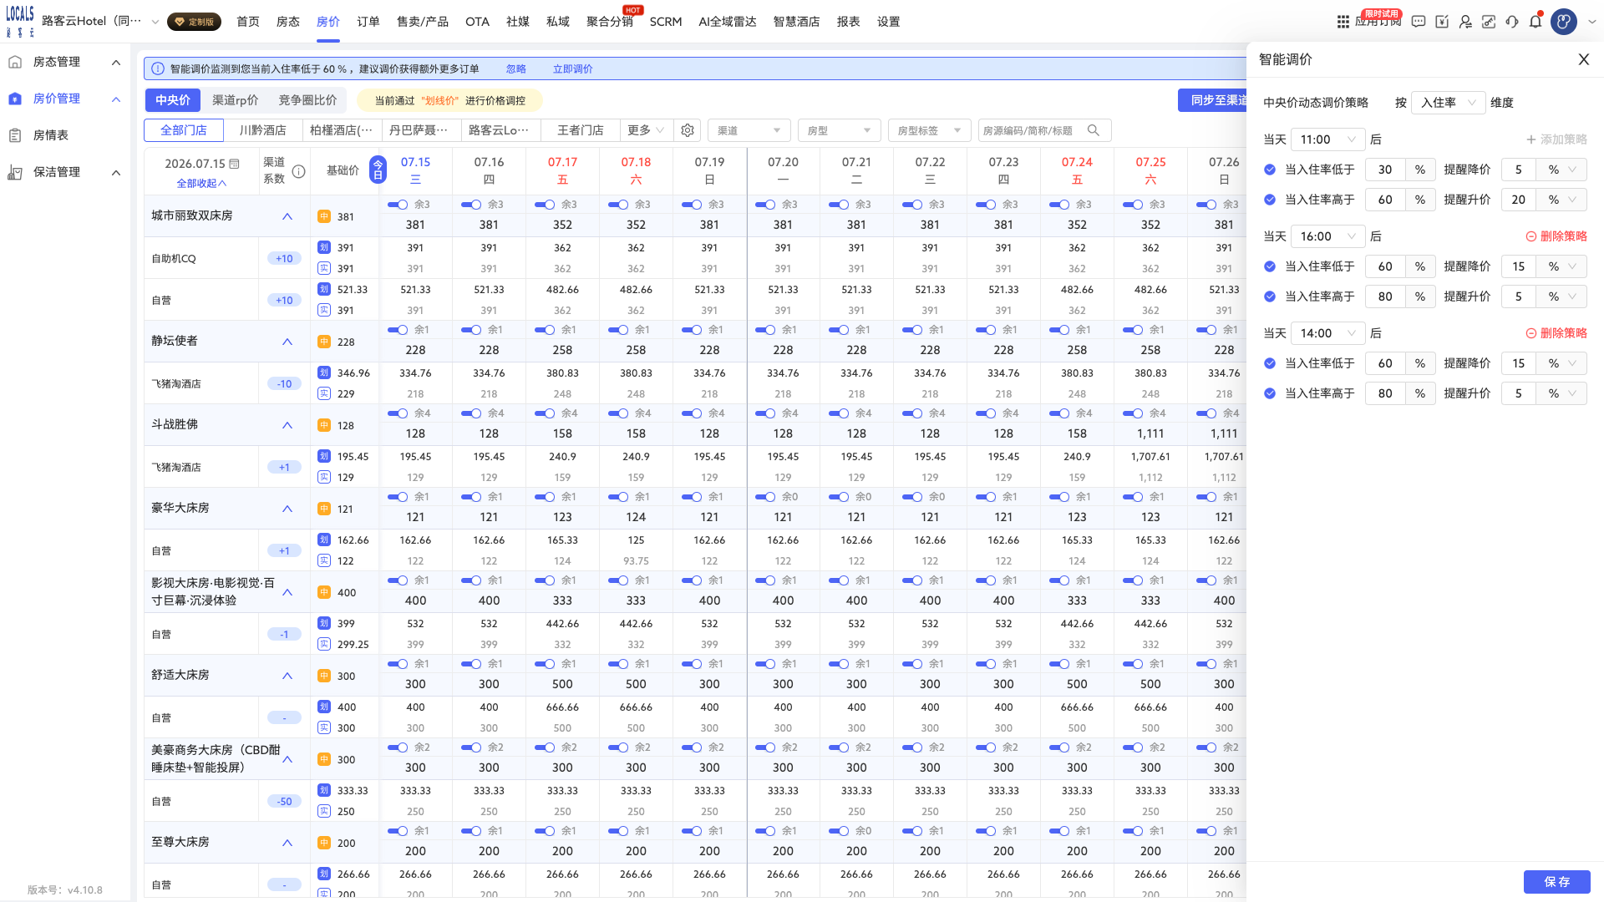Switch to 竞争圈比价 tab
Image resolution: width=1604 pixels, height=902 pixels.
307,100
